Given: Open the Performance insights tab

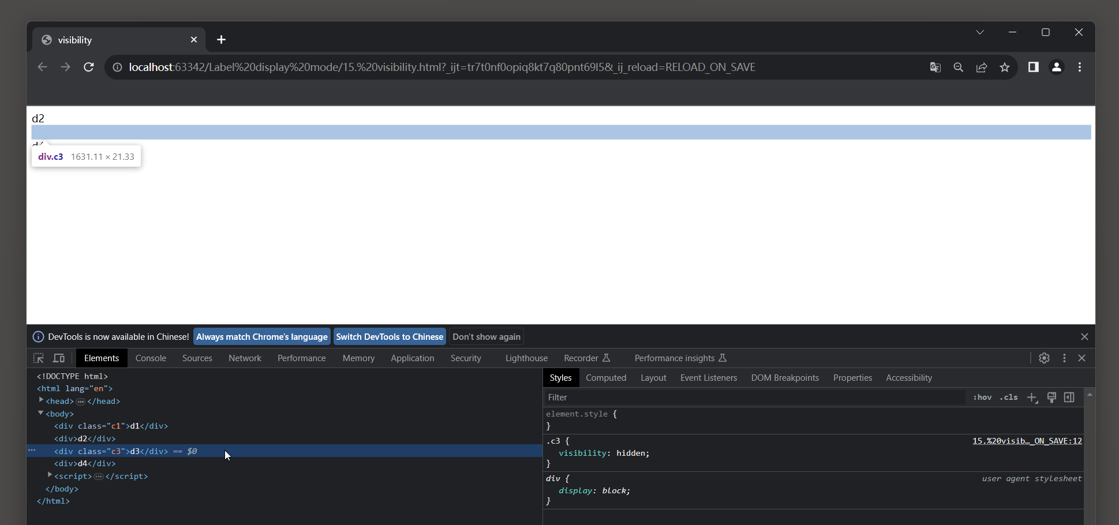Looking at the screenshot, I should pos(680,358).
